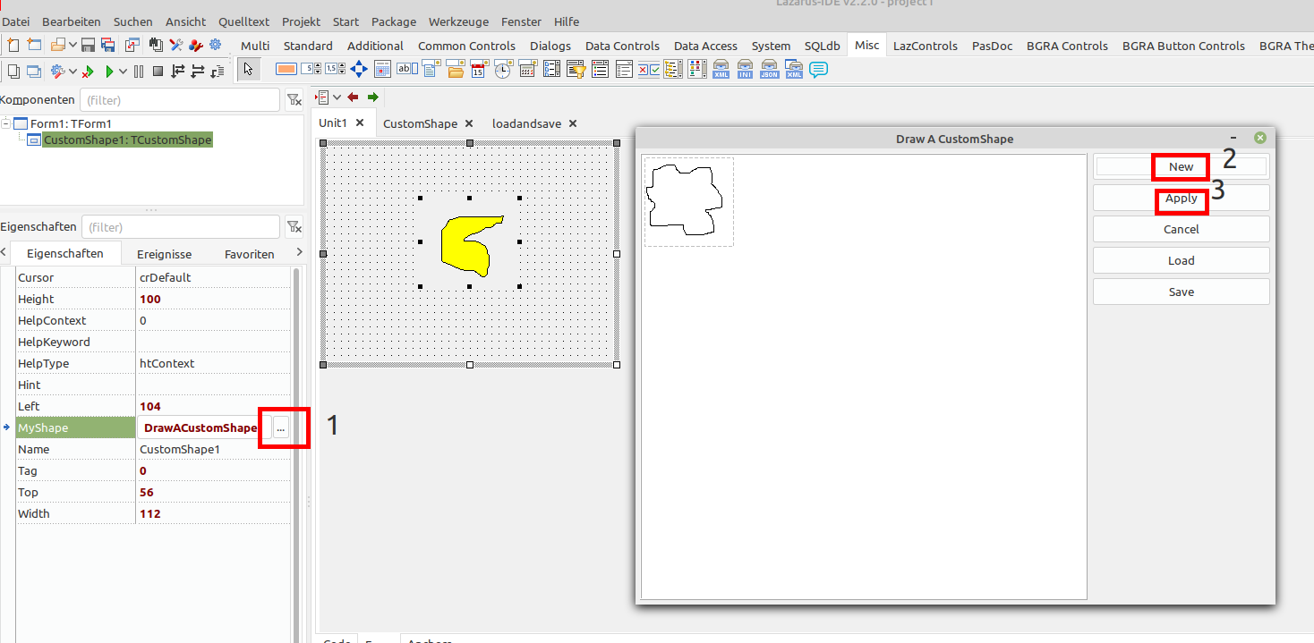The image size is (1314, 643).
Task: Expand the Open recent files dropdown arrow
Action: (x=73, y=45)
